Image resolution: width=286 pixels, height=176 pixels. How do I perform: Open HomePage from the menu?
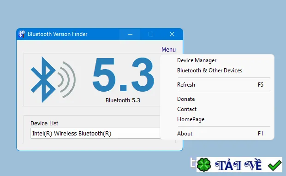(x=217, y=119)
